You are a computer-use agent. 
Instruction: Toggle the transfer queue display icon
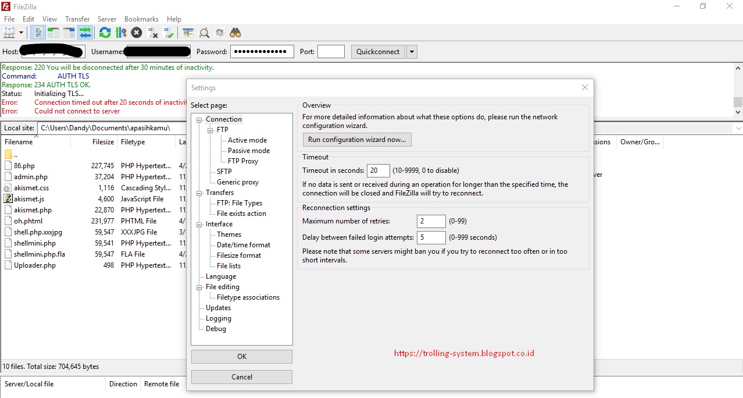pos(85,33)
